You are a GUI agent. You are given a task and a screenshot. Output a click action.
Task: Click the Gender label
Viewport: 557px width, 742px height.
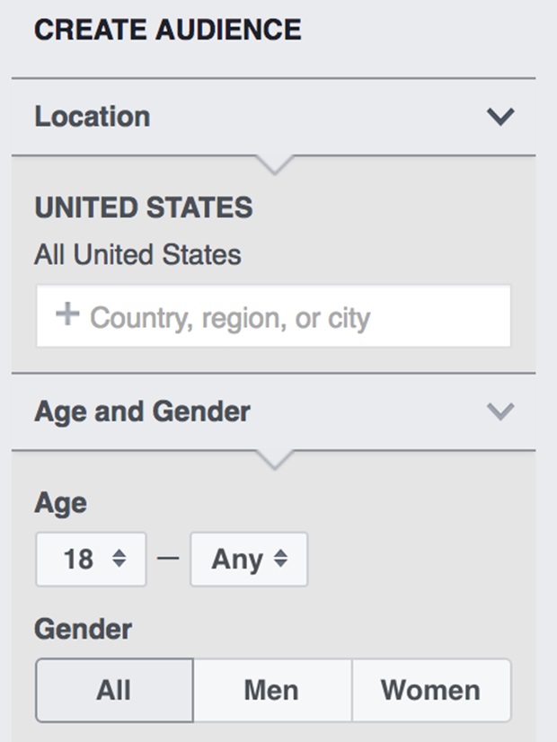[84, 630]
